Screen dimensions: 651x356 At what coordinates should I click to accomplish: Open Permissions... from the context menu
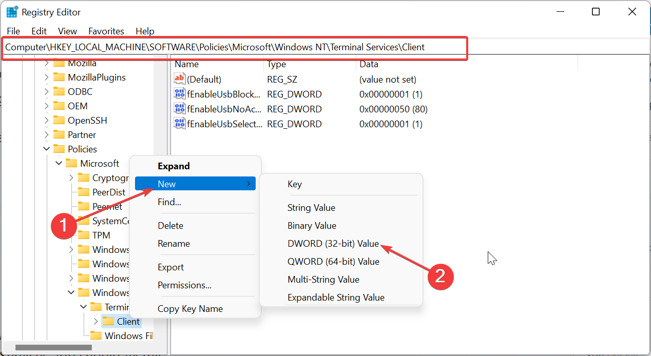pyautogui.click(x=195, y=285)
